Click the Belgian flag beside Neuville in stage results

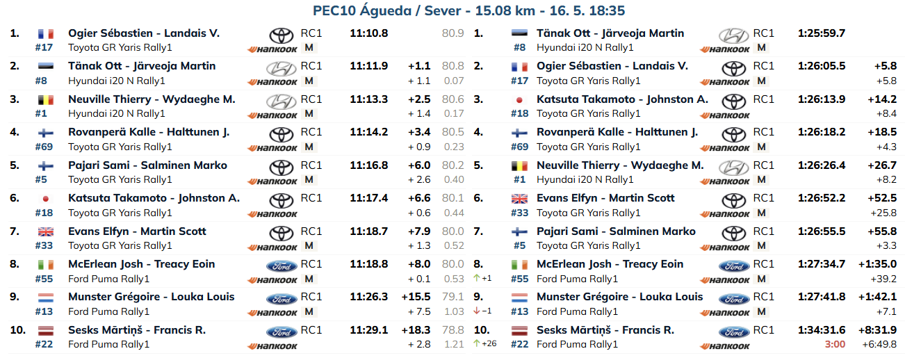(x=46, y=99)
